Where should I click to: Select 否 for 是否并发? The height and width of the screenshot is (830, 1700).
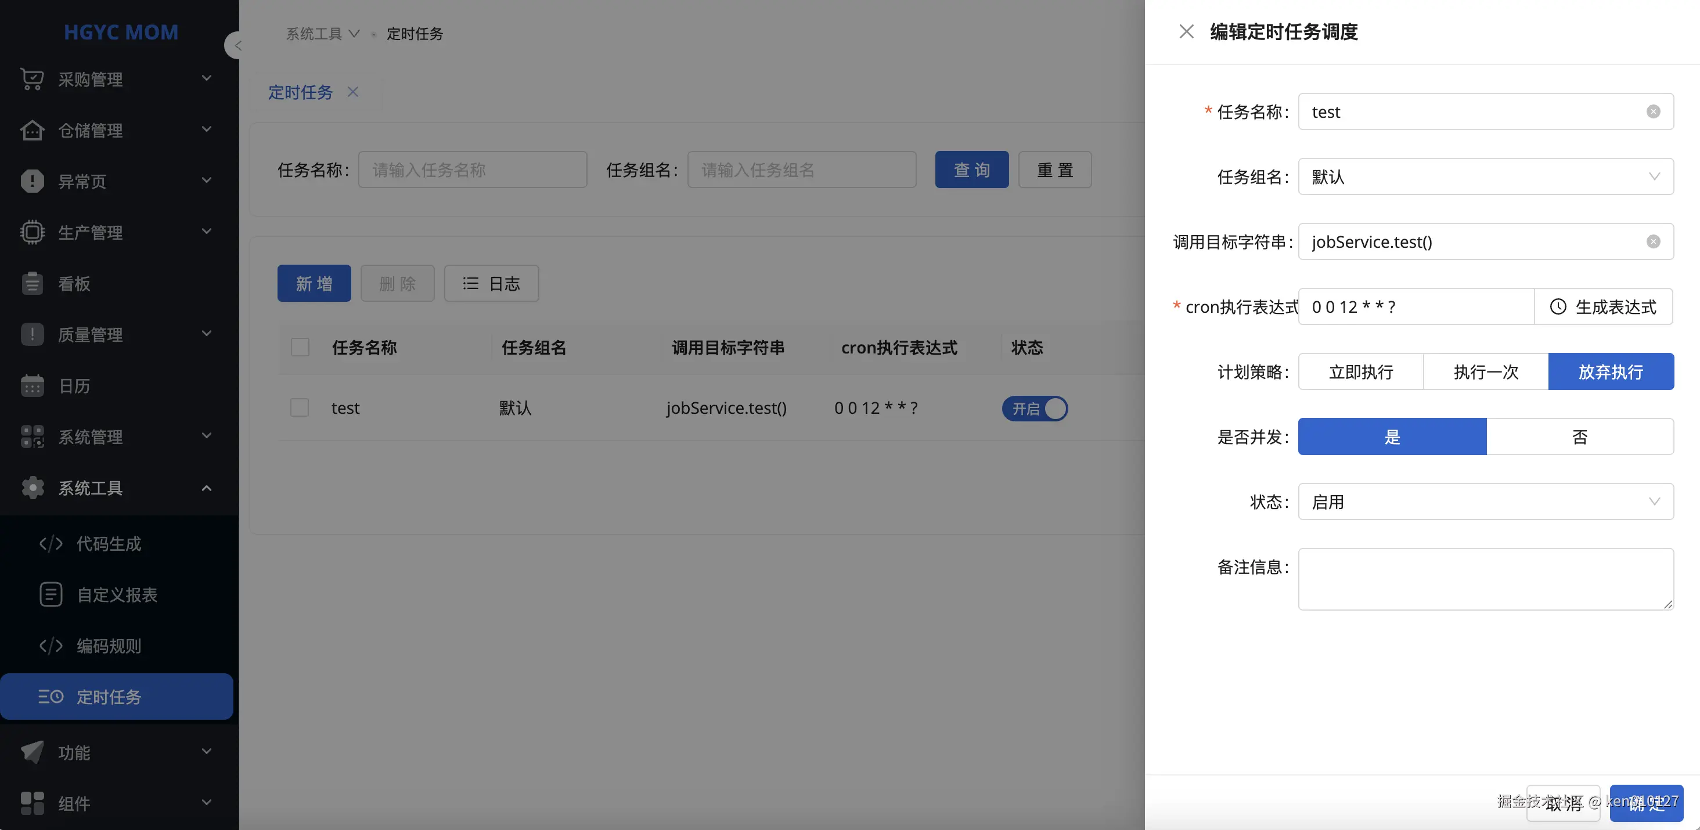click(1579, 437)
